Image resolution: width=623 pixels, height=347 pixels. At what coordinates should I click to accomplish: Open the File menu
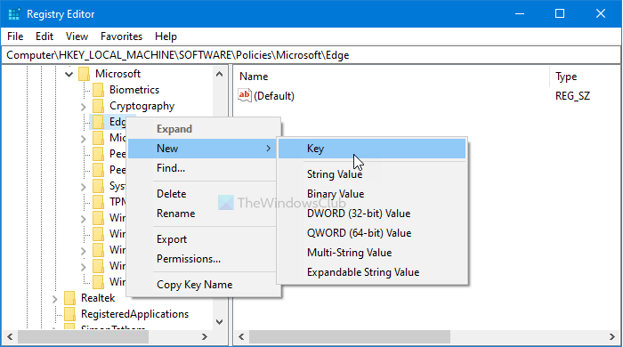click(x=15, y=36)
